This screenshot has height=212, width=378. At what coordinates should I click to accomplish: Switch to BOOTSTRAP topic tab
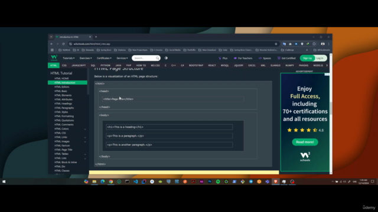(x=196, y=65)
